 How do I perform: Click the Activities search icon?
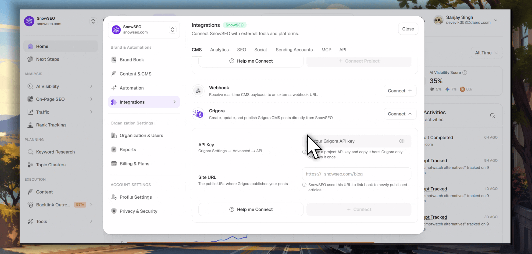click(x=492, y=116)
